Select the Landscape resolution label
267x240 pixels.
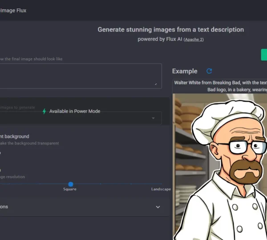[x=161, y=189]
